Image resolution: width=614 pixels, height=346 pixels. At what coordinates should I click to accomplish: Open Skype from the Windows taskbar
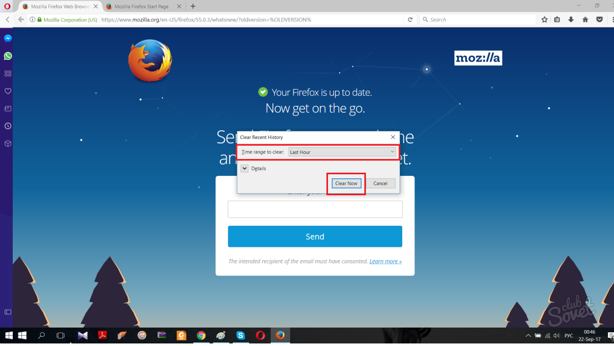point(240,336)
